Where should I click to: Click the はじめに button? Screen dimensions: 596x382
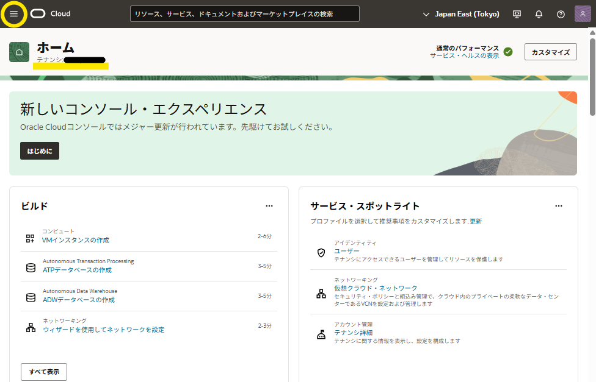[x=40, y=151]
